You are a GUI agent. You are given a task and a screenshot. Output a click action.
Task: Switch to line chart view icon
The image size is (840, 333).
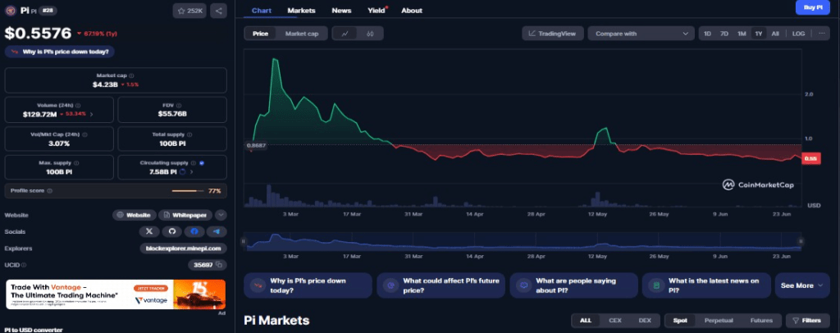pos(345,33)
